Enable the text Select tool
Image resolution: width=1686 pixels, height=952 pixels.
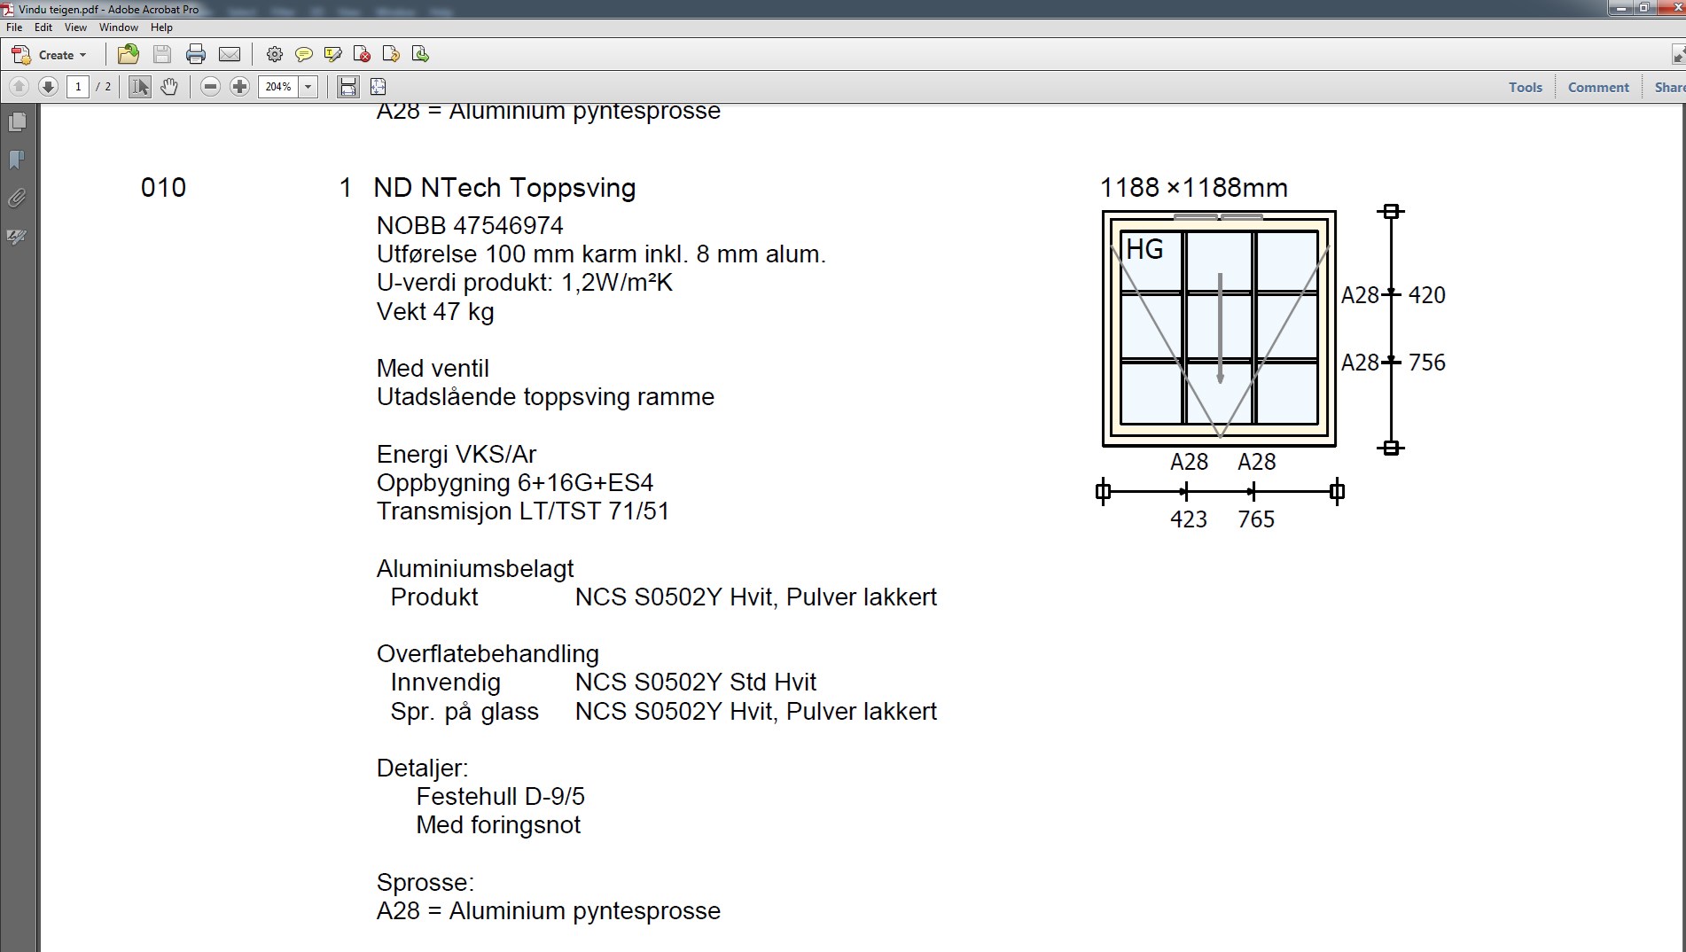coord(140,87)
